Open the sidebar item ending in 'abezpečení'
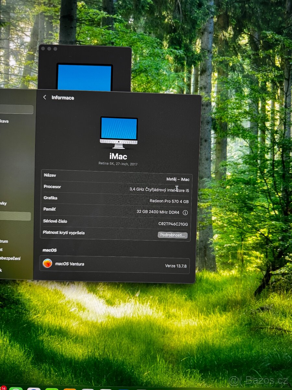The width and height of the screenshot is (292, 390). pos(10,258)
